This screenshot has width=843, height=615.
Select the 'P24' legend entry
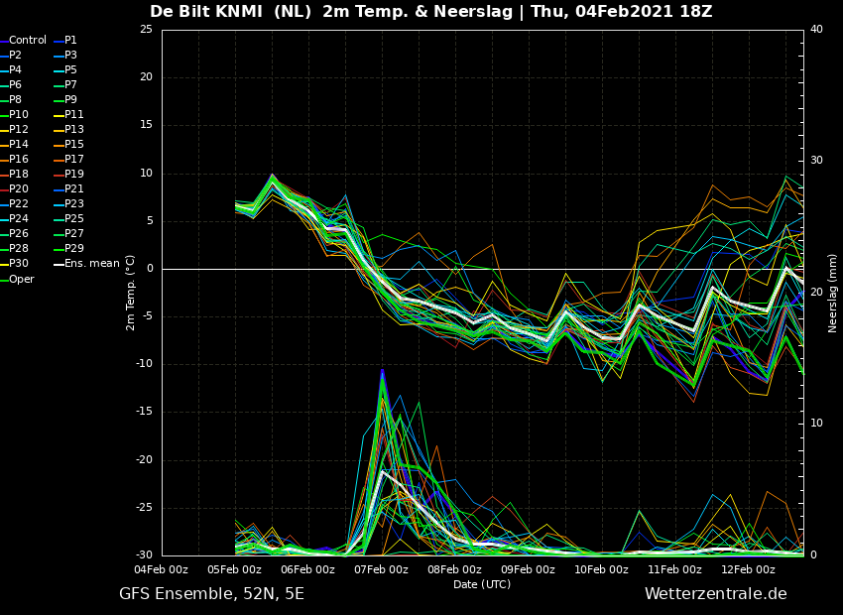pyautogui.click(x=15, y=219)
